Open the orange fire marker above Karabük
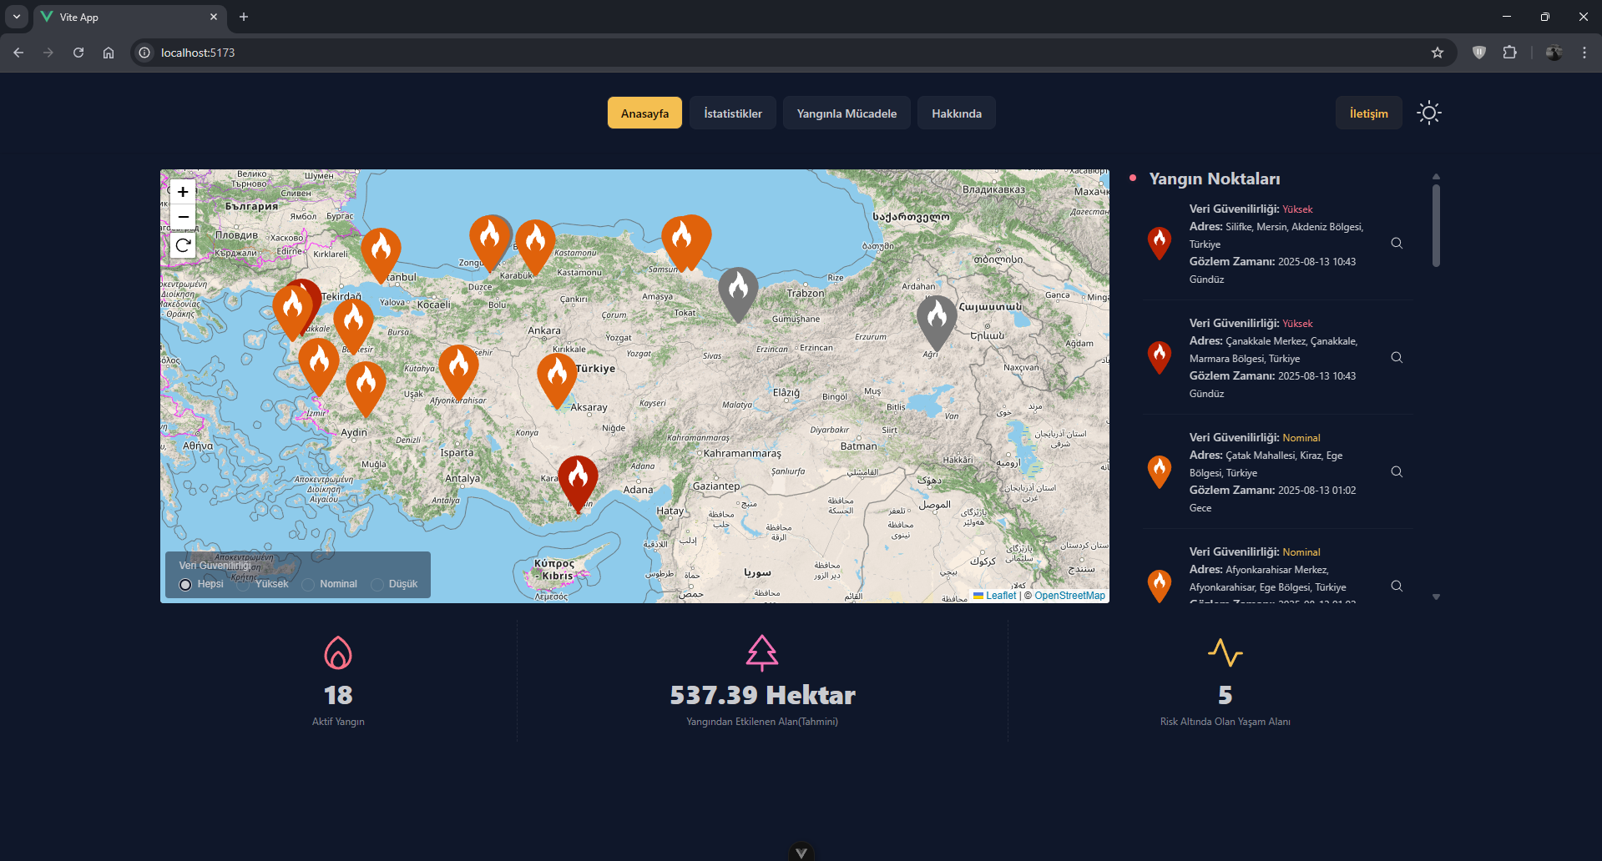Screen dimensions: 1602x861 (535, 245)
